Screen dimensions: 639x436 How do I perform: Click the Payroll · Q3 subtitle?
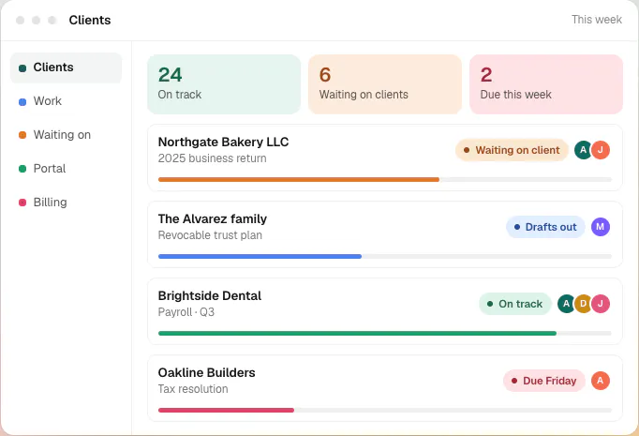[186, 312]
